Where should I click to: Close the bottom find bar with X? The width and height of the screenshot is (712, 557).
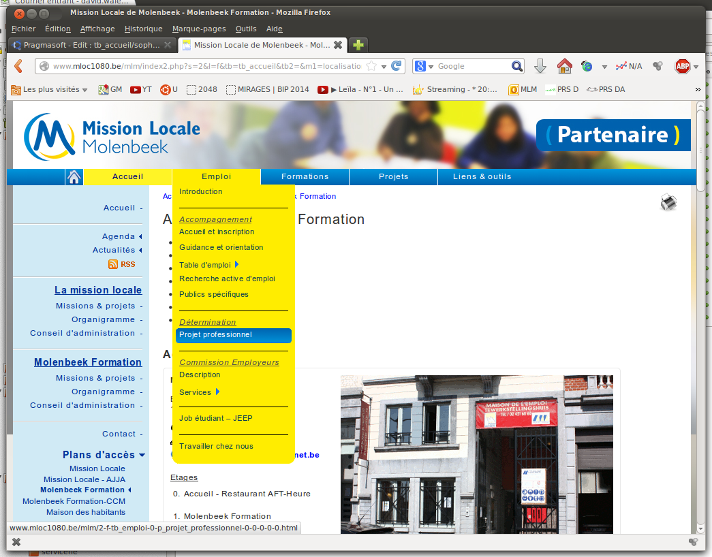[16, 541]
